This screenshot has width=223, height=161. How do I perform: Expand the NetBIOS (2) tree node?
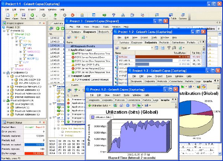[20, 52]
